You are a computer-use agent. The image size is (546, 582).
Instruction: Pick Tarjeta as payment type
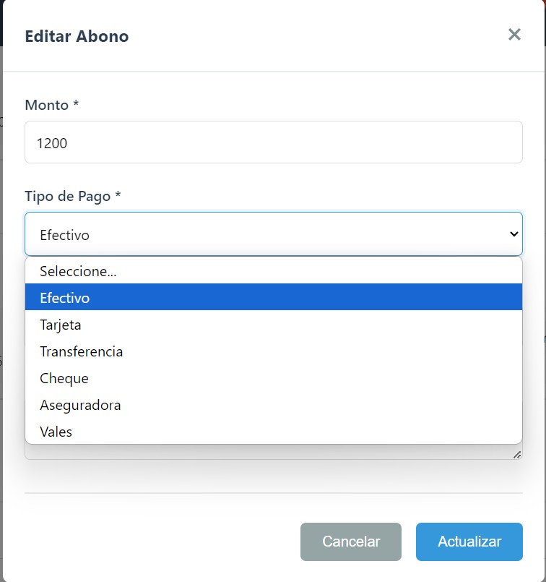pyautogui.click(x=273, y=325)
